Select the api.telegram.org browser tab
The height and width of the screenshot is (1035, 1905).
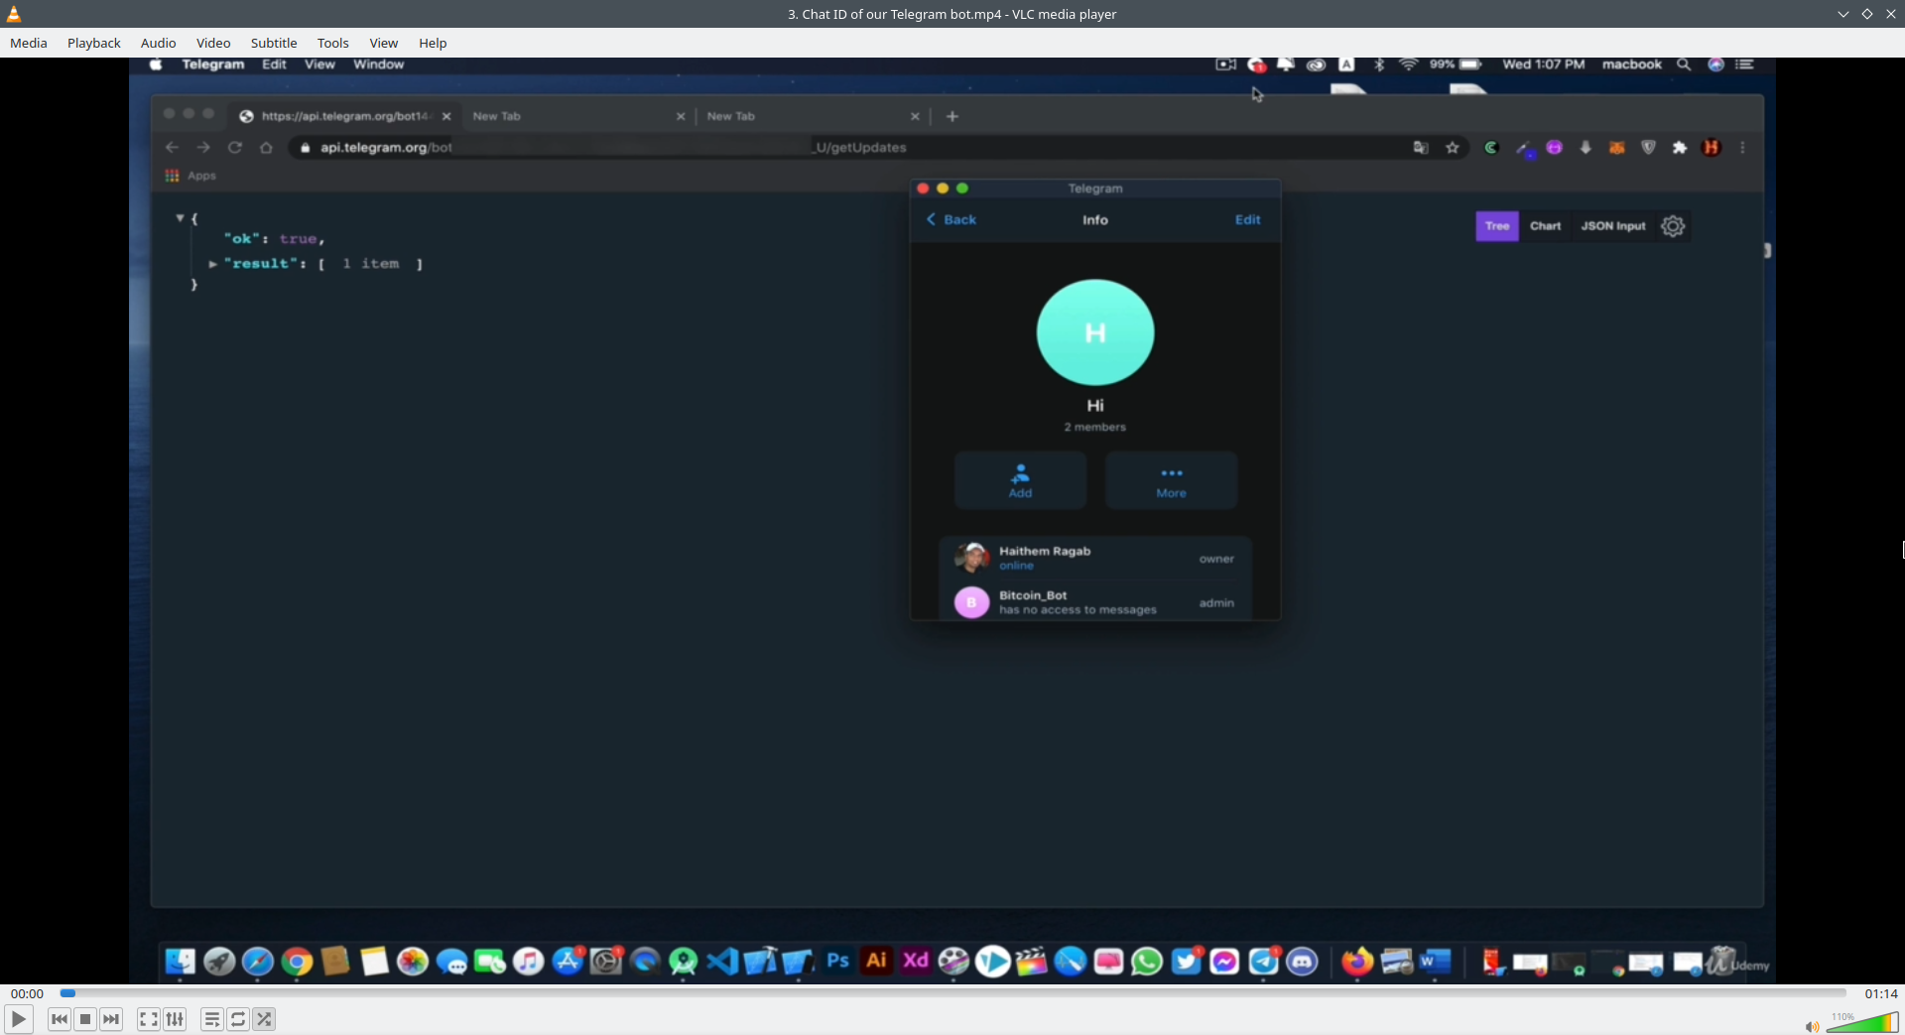344,116
